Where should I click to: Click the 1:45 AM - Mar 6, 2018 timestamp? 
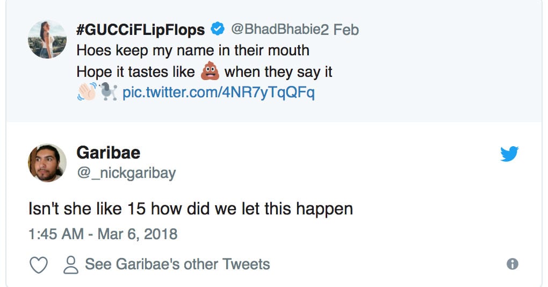103,234
